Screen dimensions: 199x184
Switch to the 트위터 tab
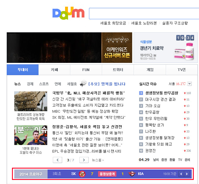tap(118, 70)
